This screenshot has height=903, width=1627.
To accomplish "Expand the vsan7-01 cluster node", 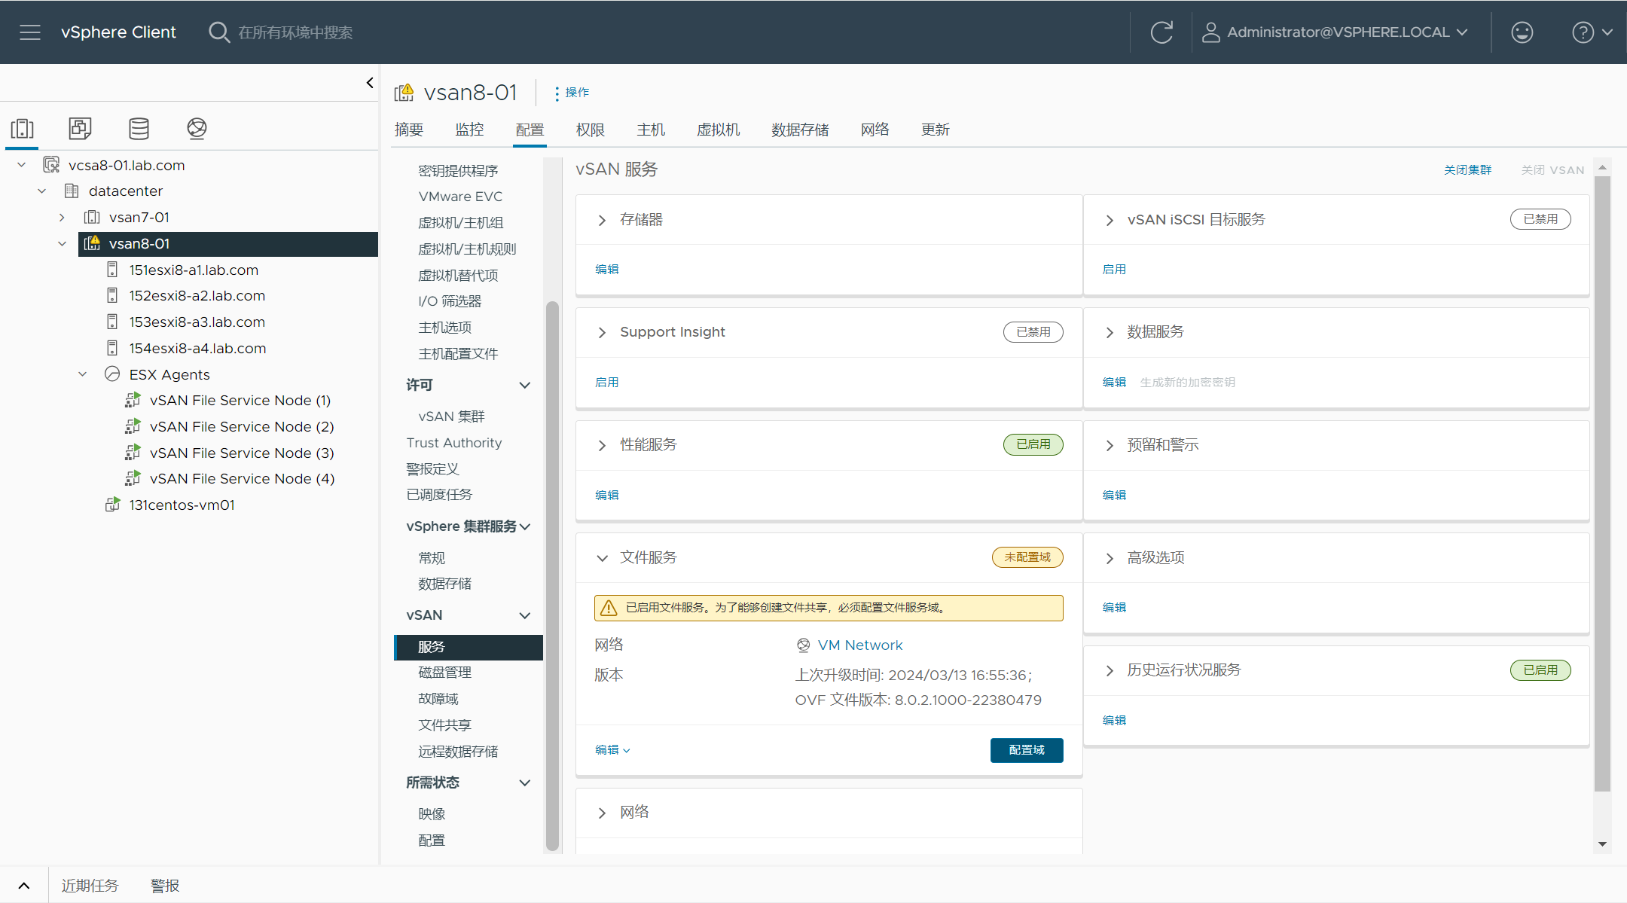I will (x=62, y=218).
